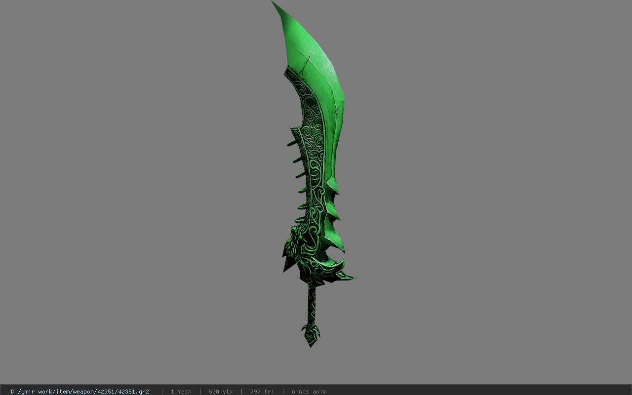Click the file path 42351.gr2 in status bar

[x=80, y=392]
